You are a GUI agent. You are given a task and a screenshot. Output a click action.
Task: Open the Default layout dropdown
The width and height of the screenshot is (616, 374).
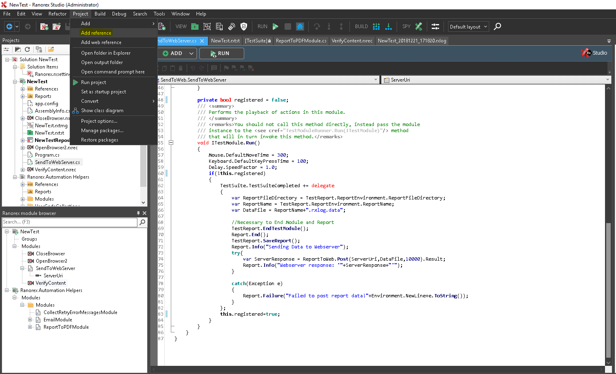coord(468,27)
